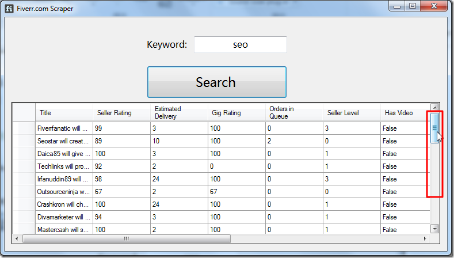Sort by the Title column header

click(64, 112)
